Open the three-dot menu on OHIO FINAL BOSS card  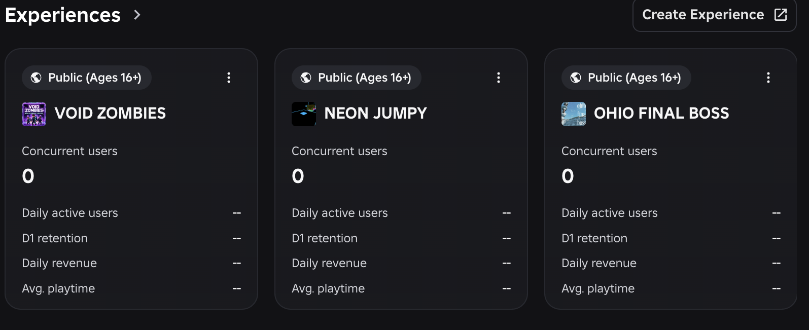(768, 78)
